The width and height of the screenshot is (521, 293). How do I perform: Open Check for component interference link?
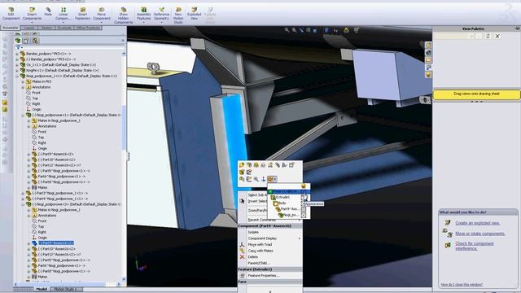pos(475,246)
